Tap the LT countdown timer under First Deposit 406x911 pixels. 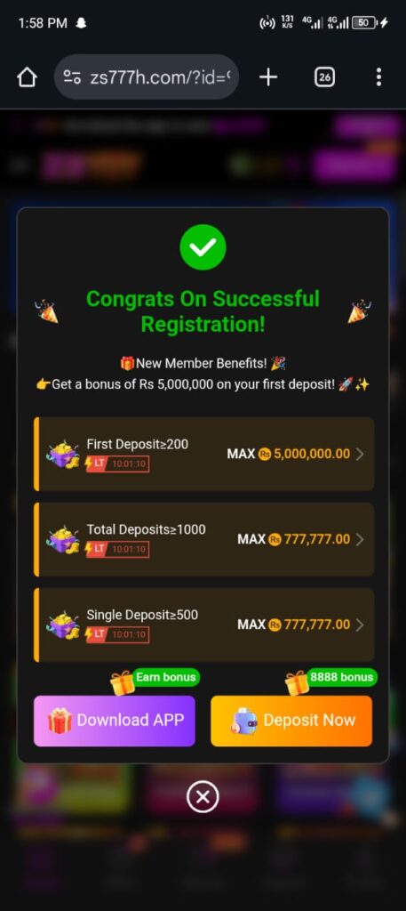pos(117,464)
